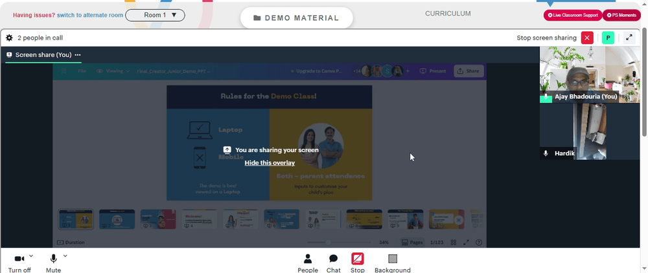The image size is (648, 273).
Task: Expand the microphone options chevron
Action: point(65,256)
